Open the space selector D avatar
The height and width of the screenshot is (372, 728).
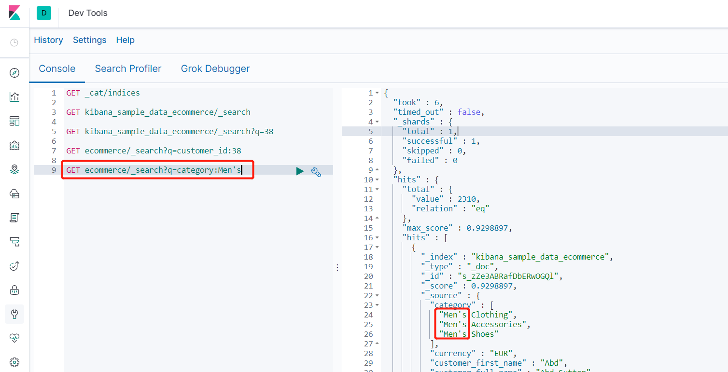point(44,13)
